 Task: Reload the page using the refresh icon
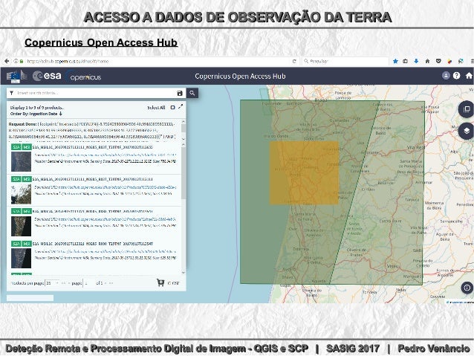[x=294, y=61]
